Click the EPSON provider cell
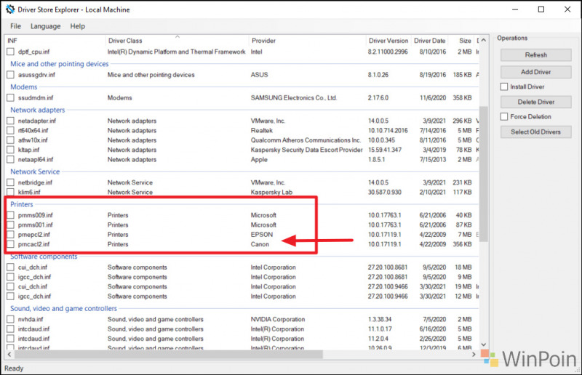582x375 pixels. (x=262, y=235)
